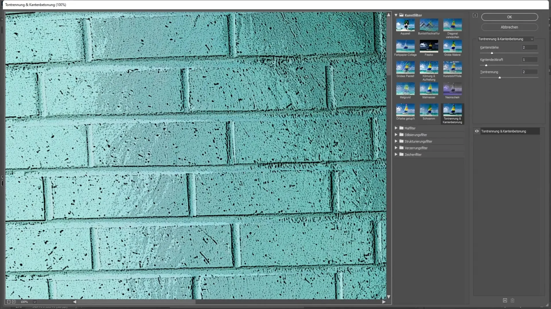Toggle visibility of Tontrennung & Kantenbetonung effect layer
Viewport: 551px width, 309px height.
click(477, 131)
